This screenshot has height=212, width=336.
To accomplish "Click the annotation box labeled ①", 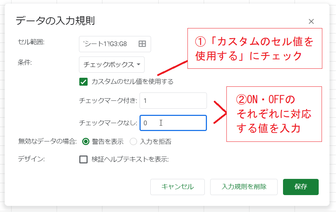I will 255,48.
